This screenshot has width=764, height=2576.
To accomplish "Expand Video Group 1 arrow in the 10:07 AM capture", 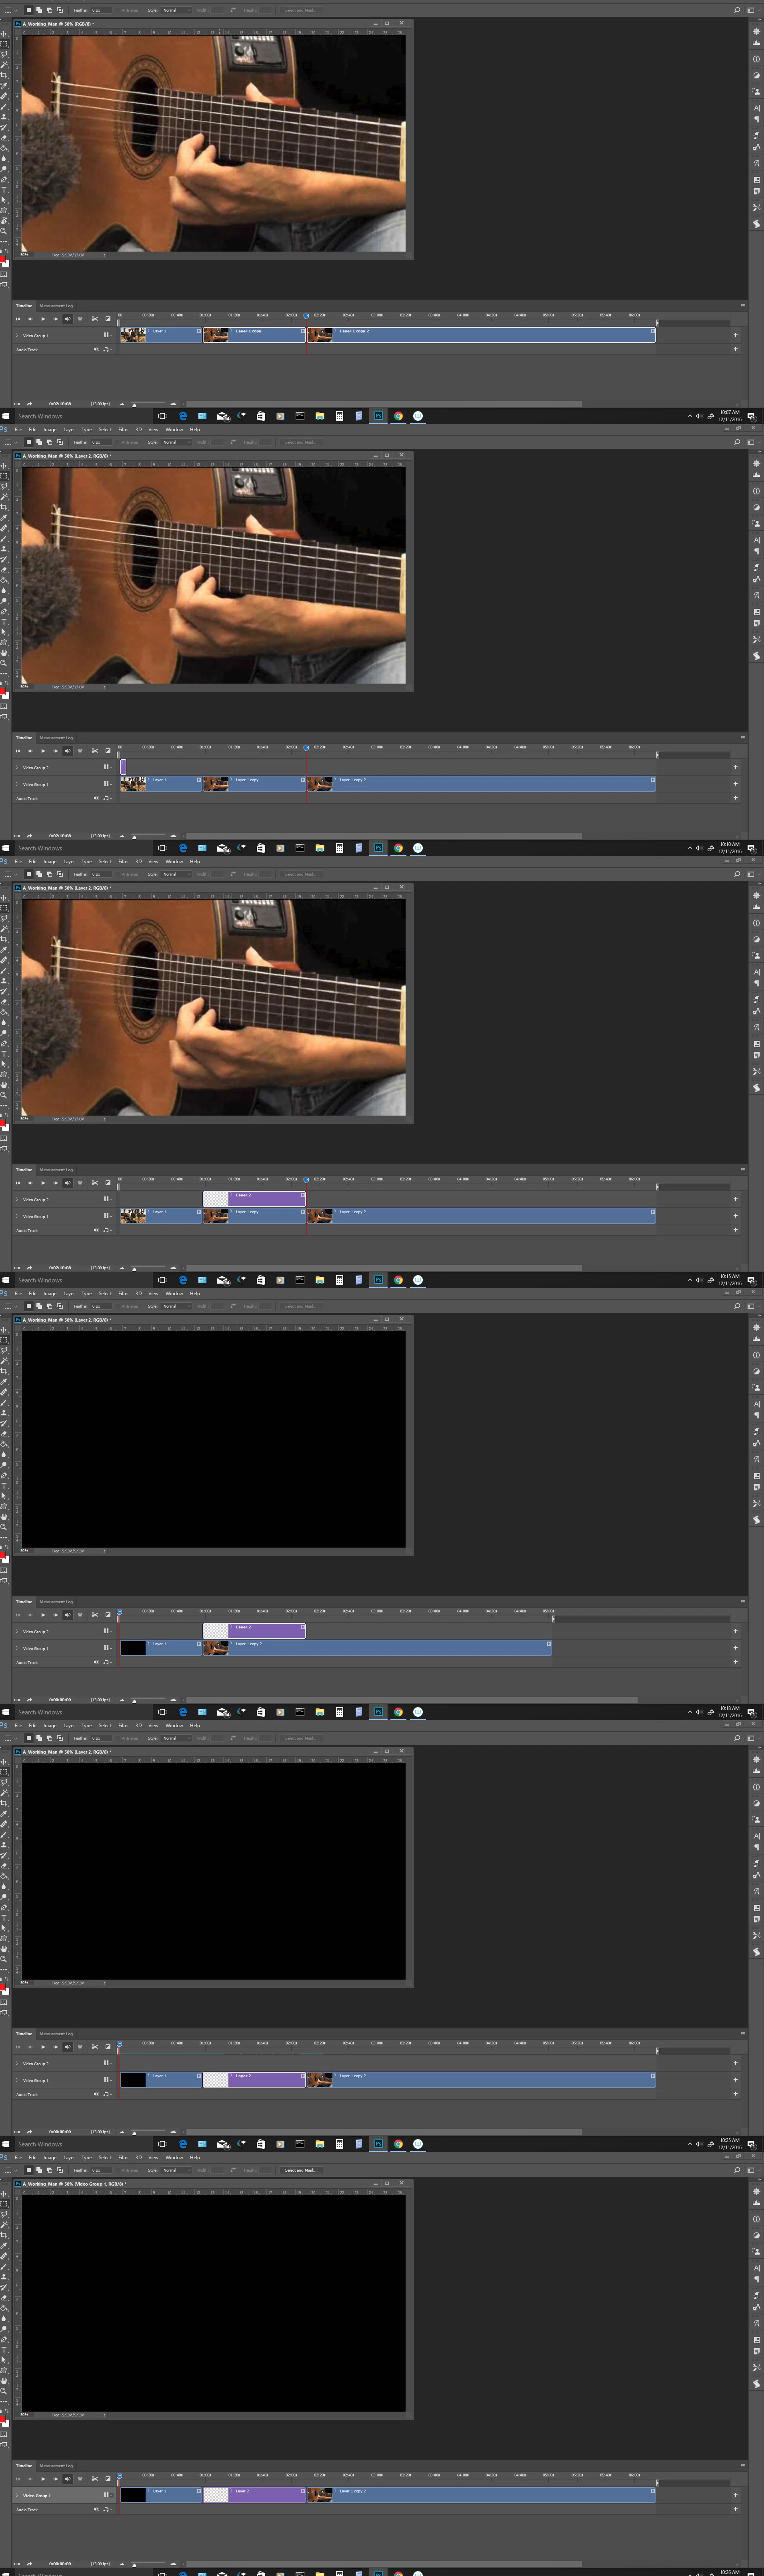I will [16, 336].
